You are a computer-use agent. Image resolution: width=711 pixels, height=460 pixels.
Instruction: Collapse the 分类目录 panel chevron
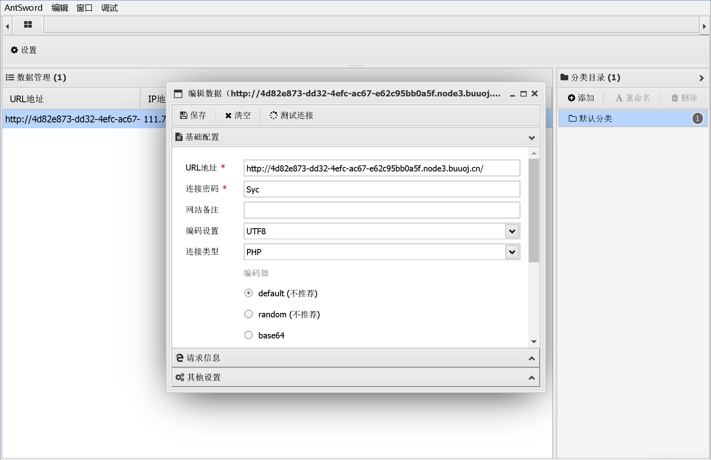[x=701, y=78]
